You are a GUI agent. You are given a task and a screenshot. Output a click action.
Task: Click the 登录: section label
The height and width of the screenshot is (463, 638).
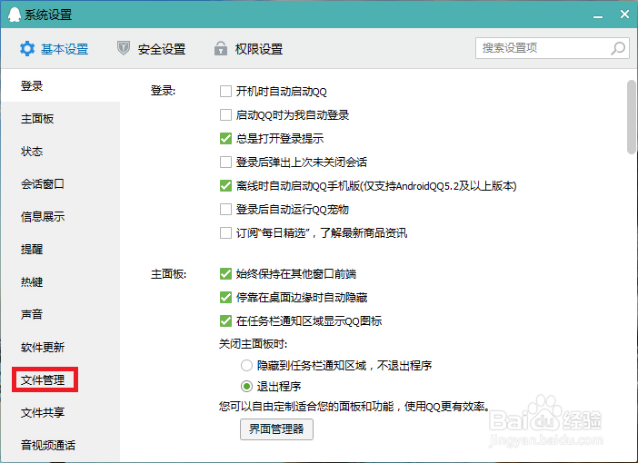[163, 90]
